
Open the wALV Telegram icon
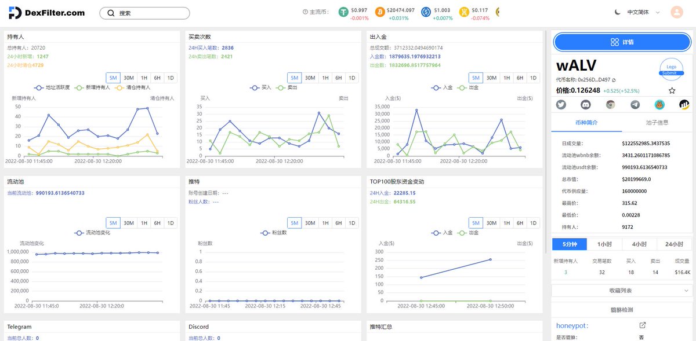click(x=635, y=105)
